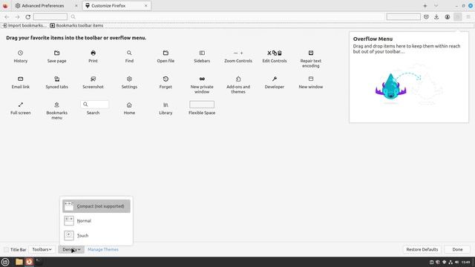This screenshot has height=267, width=475.
Task: Select the Forget icon
Action: (166, 79)
